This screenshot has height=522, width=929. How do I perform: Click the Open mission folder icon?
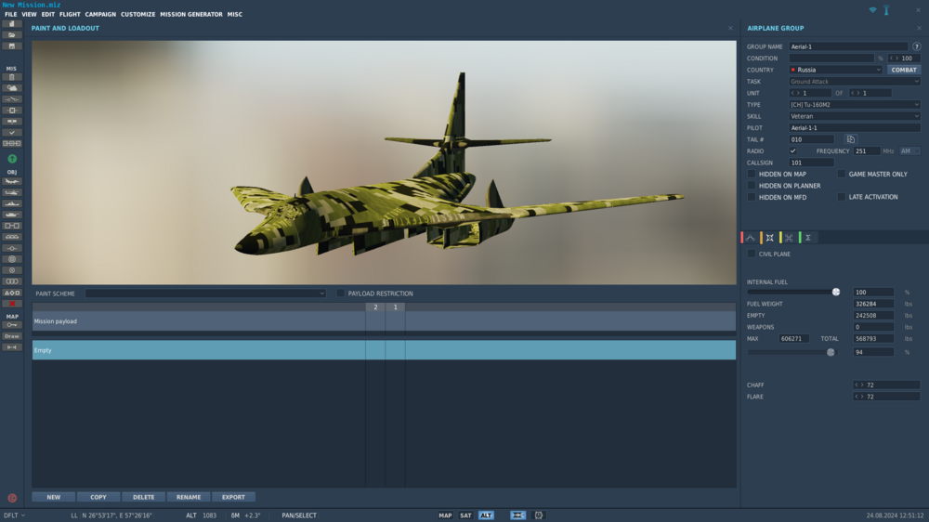12,35
